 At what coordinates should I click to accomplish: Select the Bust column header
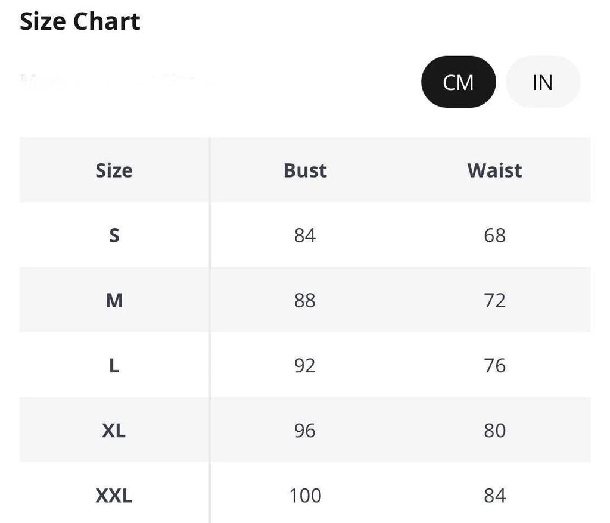[x=305, y=170]
